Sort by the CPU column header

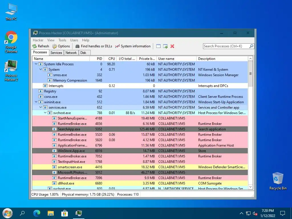pos(110,59)
